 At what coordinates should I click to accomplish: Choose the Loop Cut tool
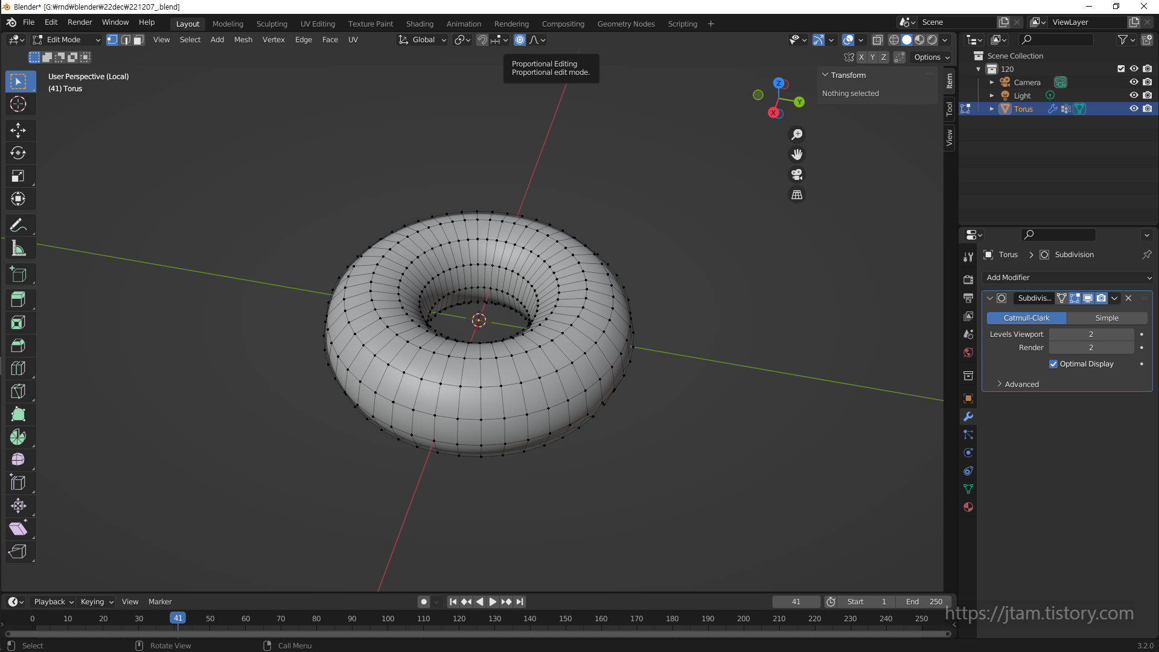pyautogui.click(x=18, y=368)
